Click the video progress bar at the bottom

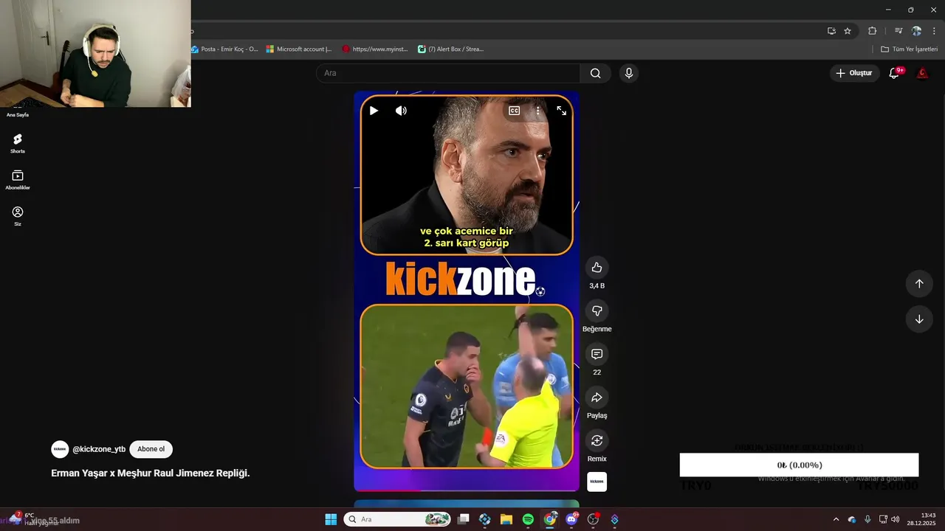click(x=467, y=490)
